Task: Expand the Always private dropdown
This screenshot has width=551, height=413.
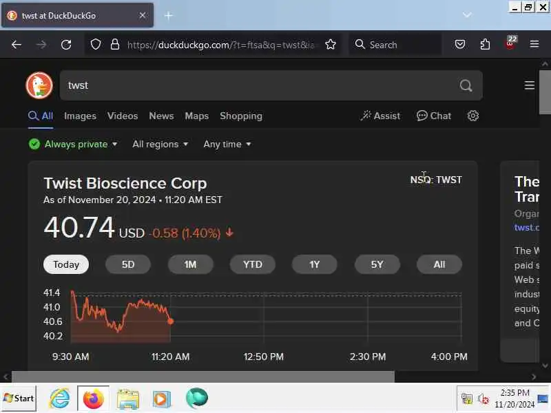Action: 73,144
